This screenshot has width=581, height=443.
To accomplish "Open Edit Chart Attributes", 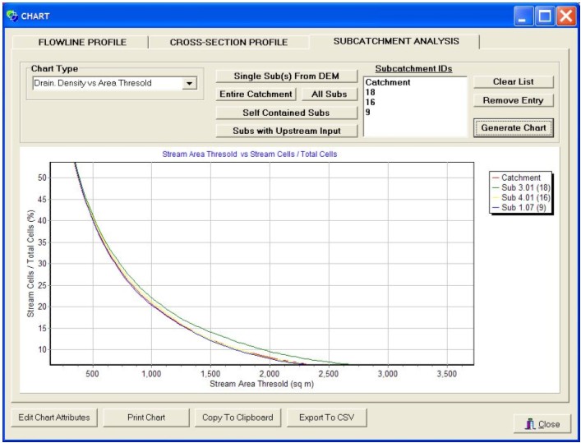I will [x=55, y=418].
